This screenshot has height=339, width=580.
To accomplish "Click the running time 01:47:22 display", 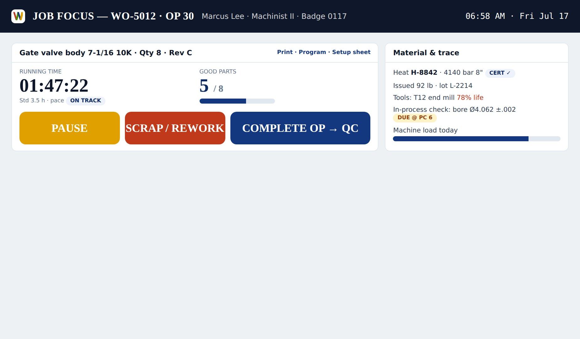I will coord(54,85).
